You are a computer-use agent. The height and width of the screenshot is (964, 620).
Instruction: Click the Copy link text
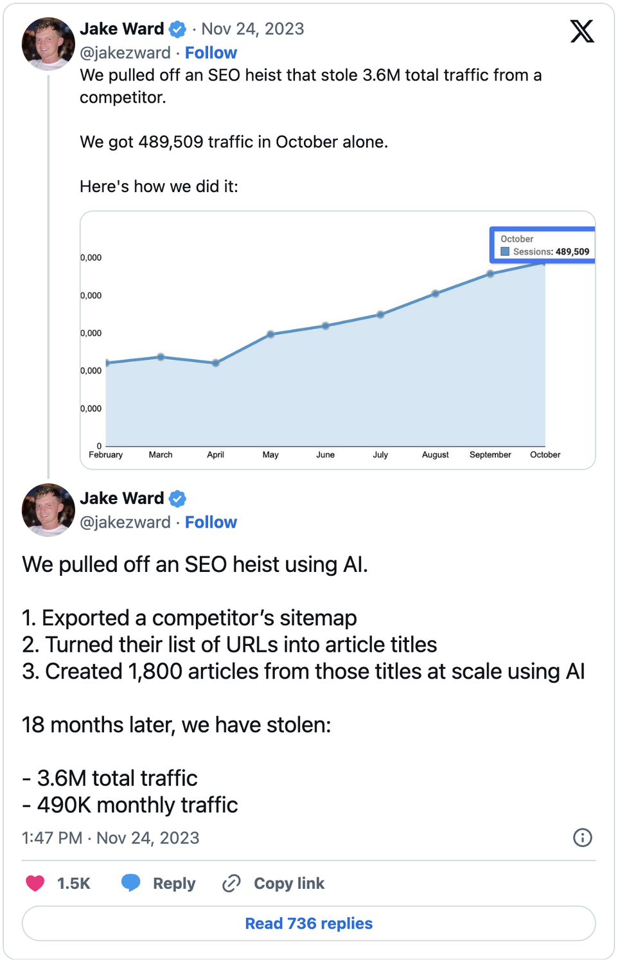click(x=289, y=883)
